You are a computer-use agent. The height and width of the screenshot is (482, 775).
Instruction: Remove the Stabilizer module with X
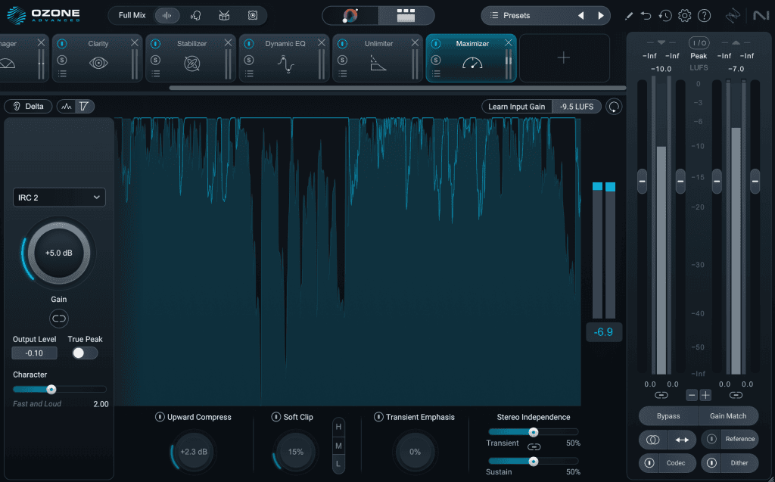tap(228, 43)
